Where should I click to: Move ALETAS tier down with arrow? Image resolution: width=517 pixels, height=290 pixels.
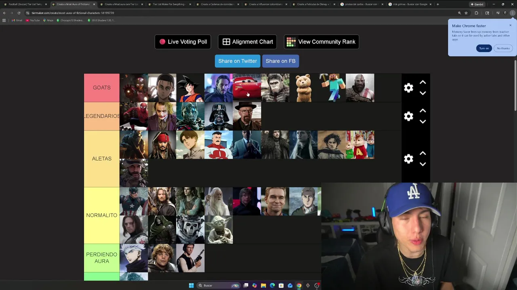click(x=422, y=164)
